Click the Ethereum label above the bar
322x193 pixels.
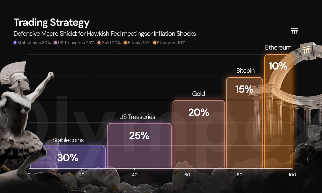point(278,48)
